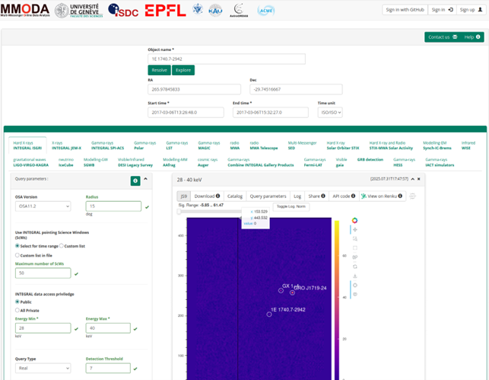Select the All Private radio button
The height and width of the screenshot is (380, 489).
(x=17, y=311)
